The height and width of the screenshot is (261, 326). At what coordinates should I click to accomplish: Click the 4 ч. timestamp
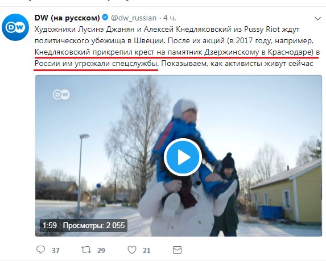pos(170,18)
